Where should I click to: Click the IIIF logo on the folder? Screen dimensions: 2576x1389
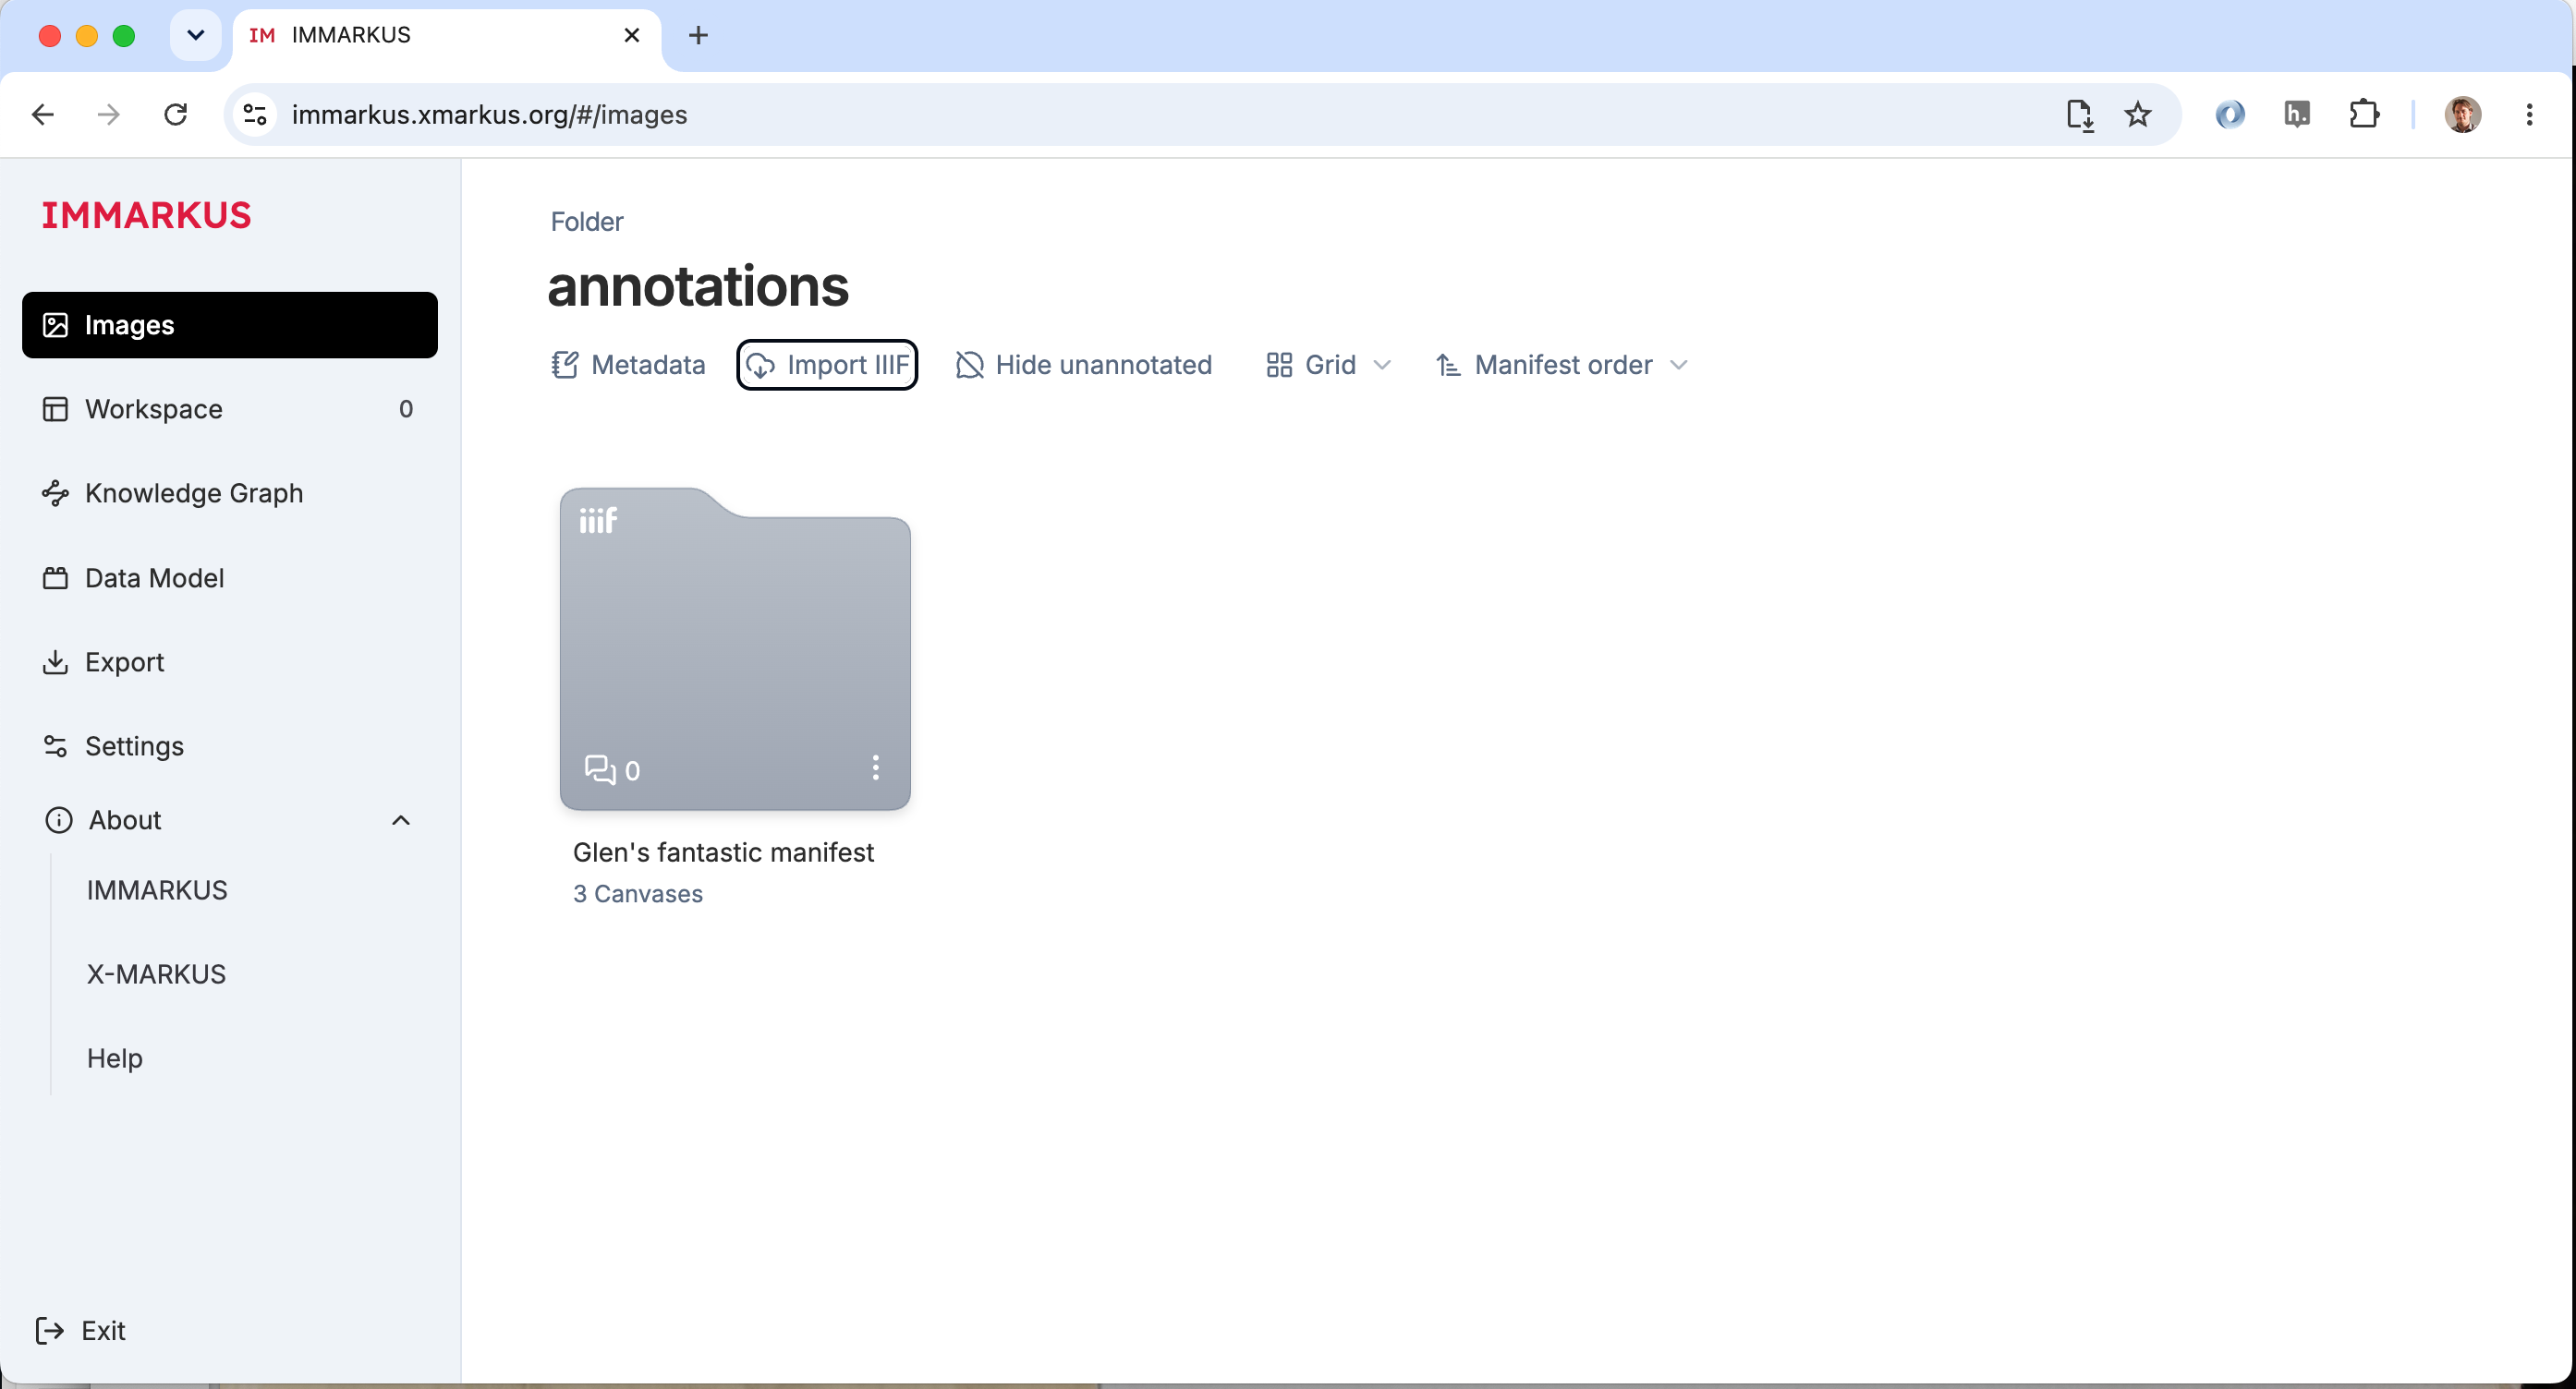[x=598, y=521]
